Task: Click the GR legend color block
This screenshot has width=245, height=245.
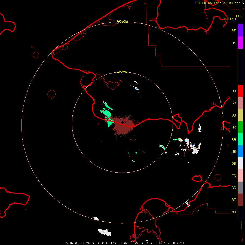Action: [240, 103]
